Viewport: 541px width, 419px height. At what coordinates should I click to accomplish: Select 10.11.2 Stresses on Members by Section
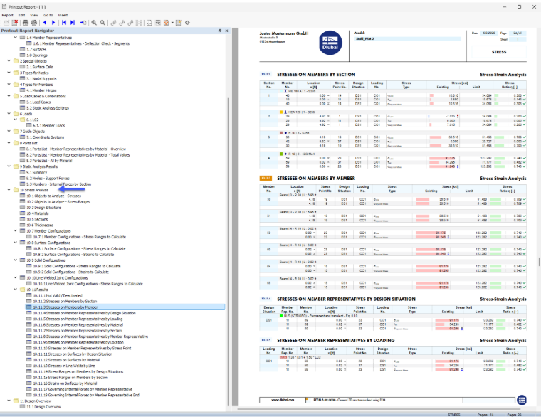[x=65, y=301]
